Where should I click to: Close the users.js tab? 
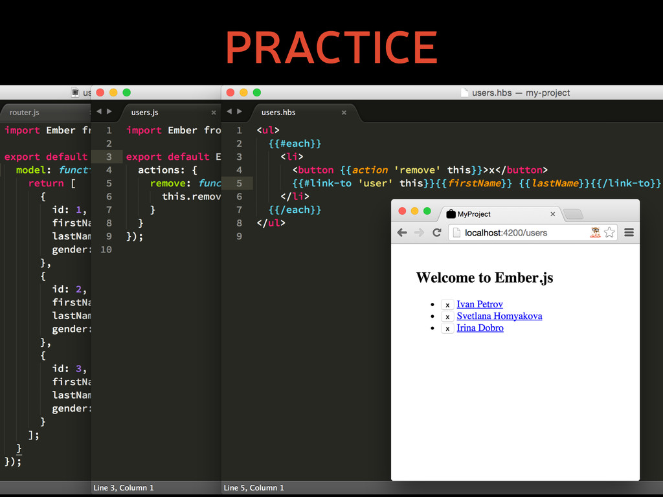214,113
